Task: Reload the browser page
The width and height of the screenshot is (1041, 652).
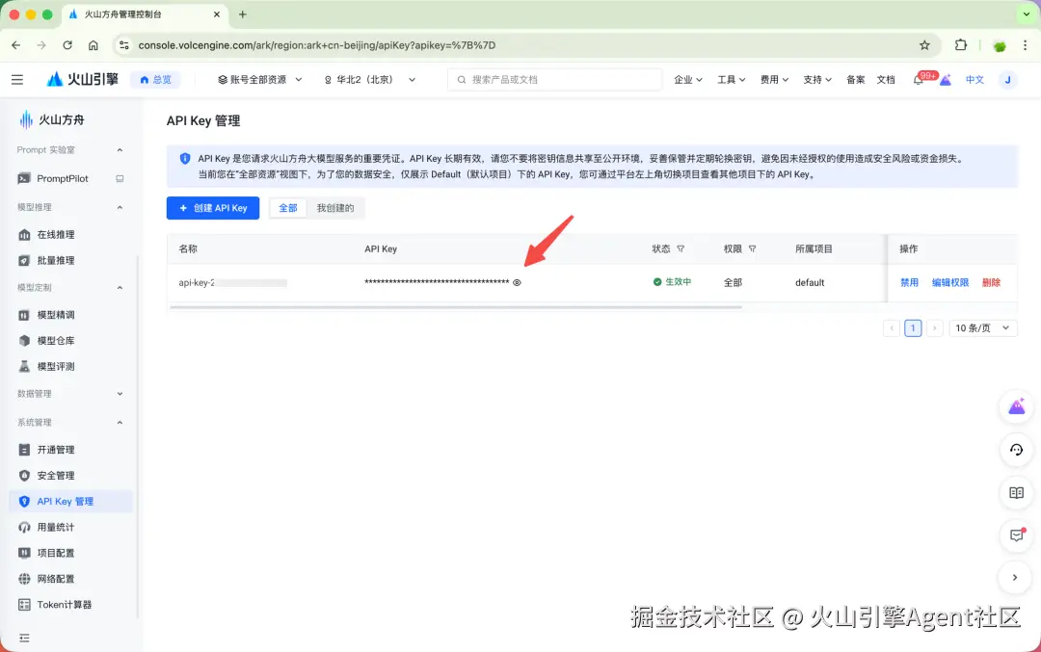Action: (67, 45)
